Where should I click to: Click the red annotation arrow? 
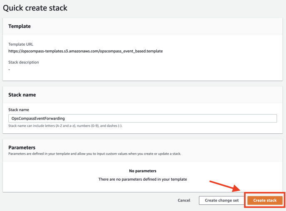tap(225, 186)
